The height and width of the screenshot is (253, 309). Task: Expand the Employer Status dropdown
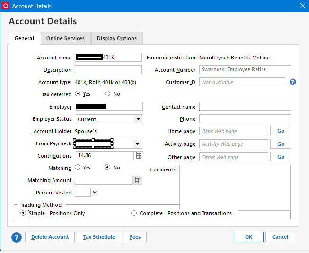click(x=138, y=119)
